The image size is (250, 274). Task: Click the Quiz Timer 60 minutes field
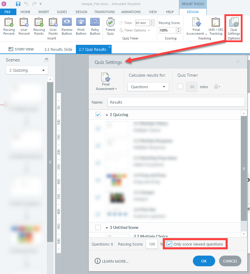(192, 87)
